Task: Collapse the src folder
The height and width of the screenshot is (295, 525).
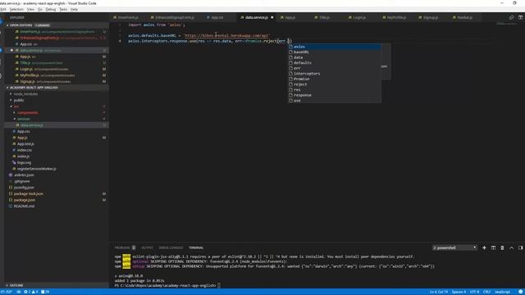Action: pos(16,107)
